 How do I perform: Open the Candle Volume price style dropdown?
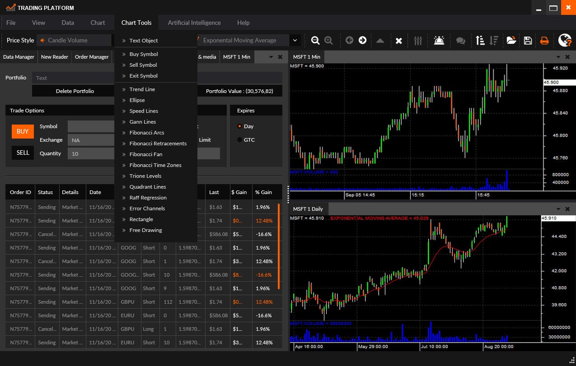click(x=74, y=40)
